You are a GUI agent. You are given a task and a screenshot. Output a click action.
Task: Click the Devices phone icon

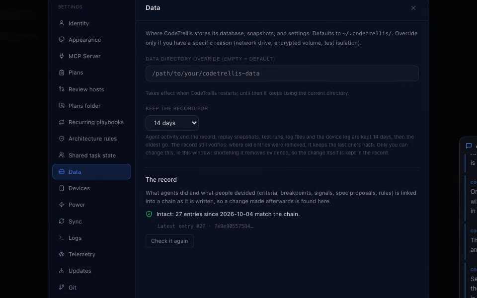coord(62,188)
